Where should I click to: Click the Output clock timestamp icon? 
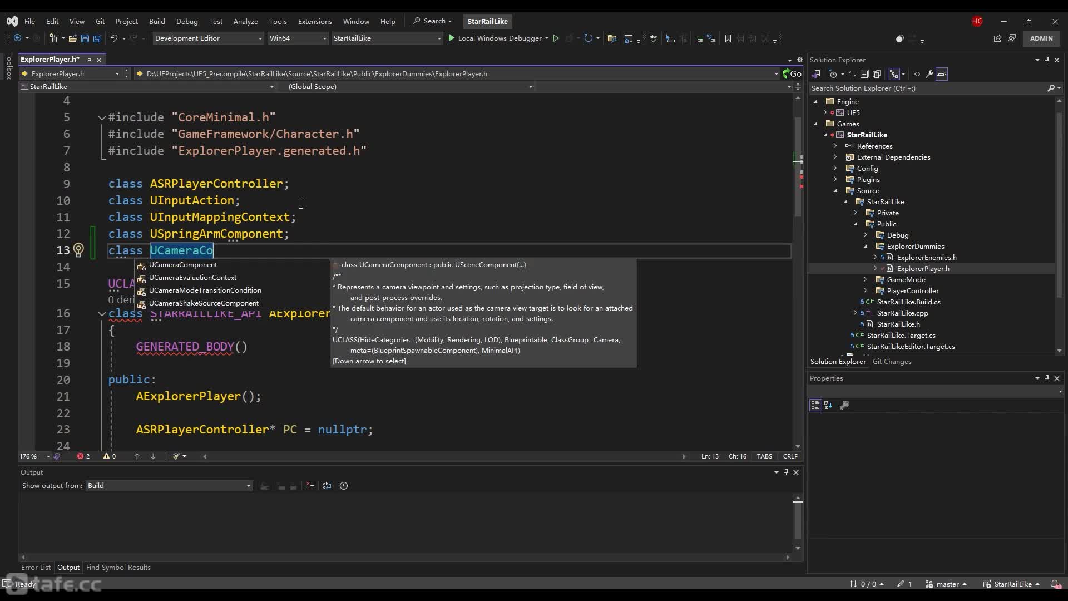pyautogui.click(x=344, y=486)
